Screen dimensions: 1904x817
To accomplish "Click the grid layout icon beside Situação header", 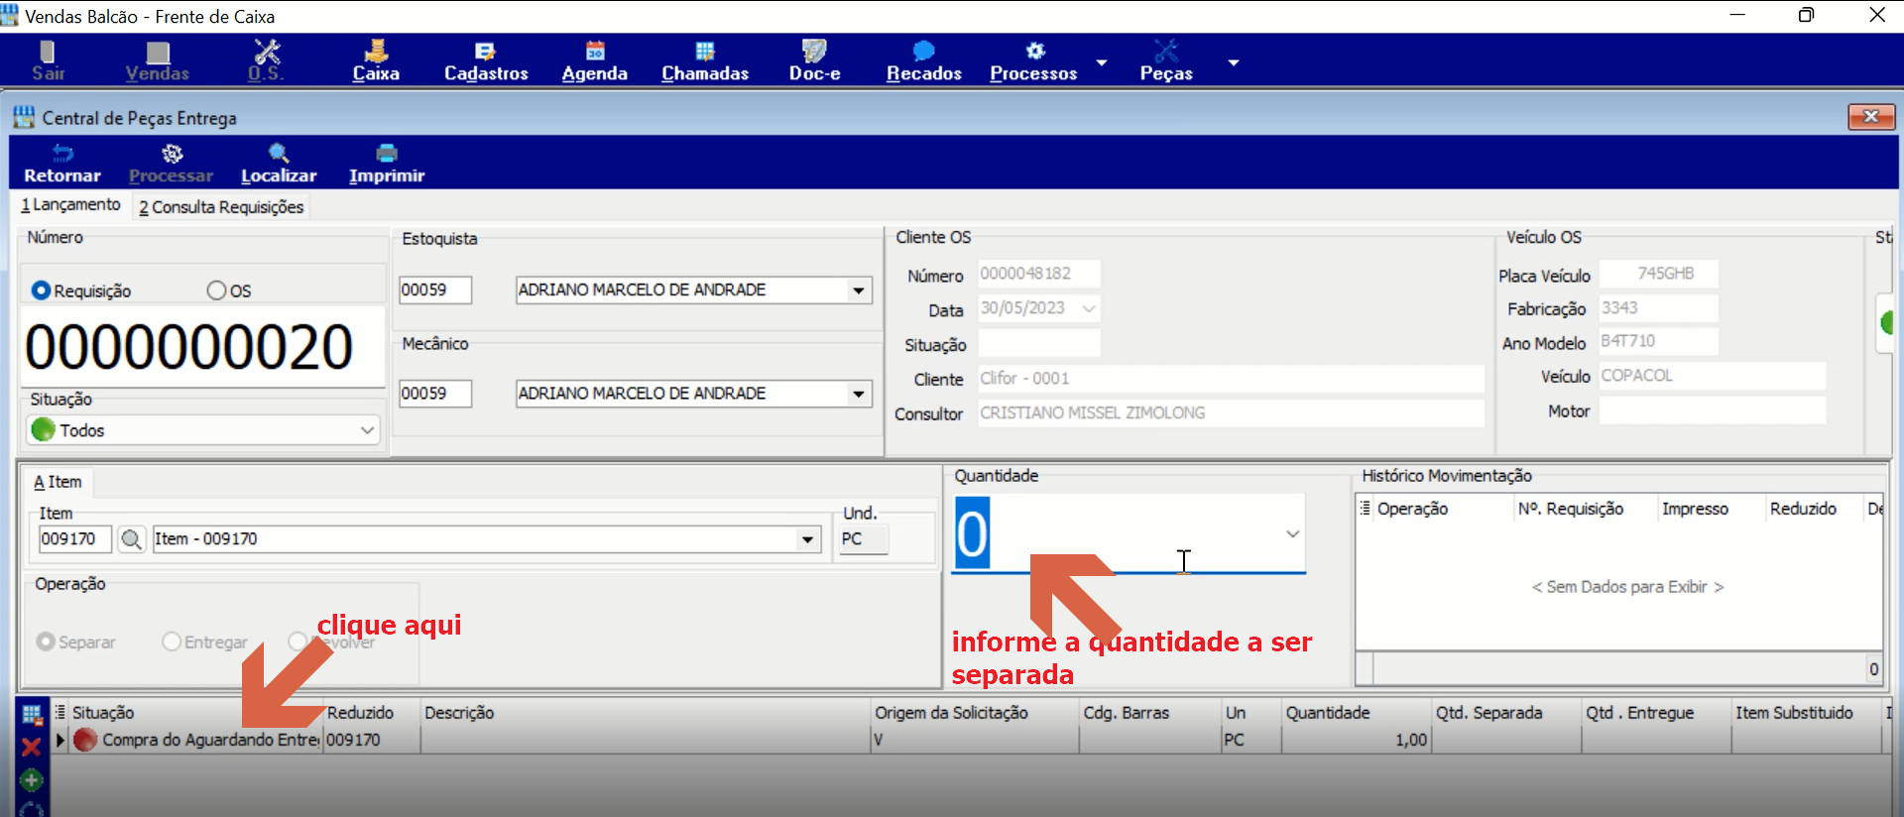I will pyautogui.click(x=31, y=714).
